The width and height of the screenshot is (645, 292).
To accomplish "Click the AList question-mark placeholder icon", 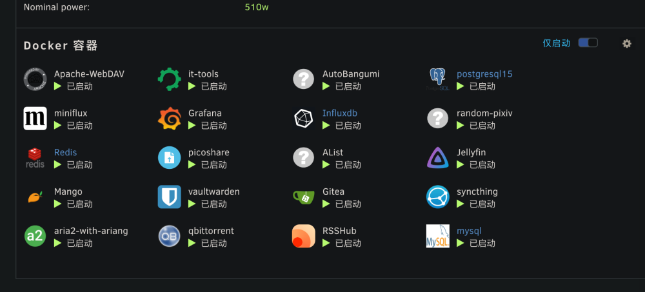I will (x=304, y=157).
